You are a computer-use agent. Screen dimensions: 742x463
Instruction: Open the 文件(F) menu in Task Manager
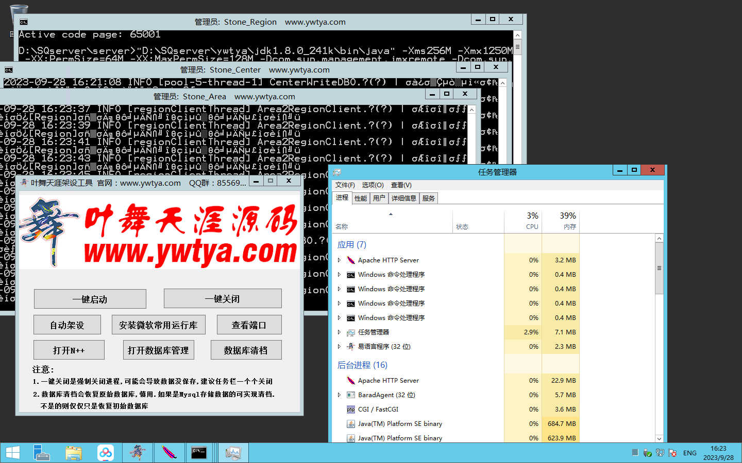[345, 185]
